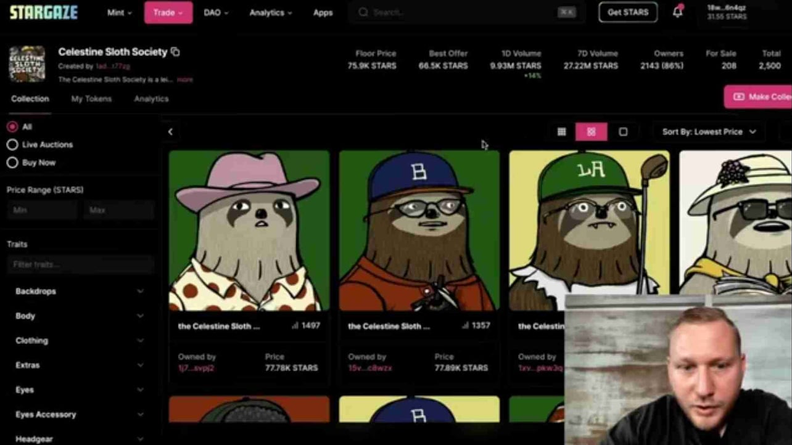Click the Floor Price value 75.9K STARS
The height and width of the screenshot is (445, 792).
372,66
